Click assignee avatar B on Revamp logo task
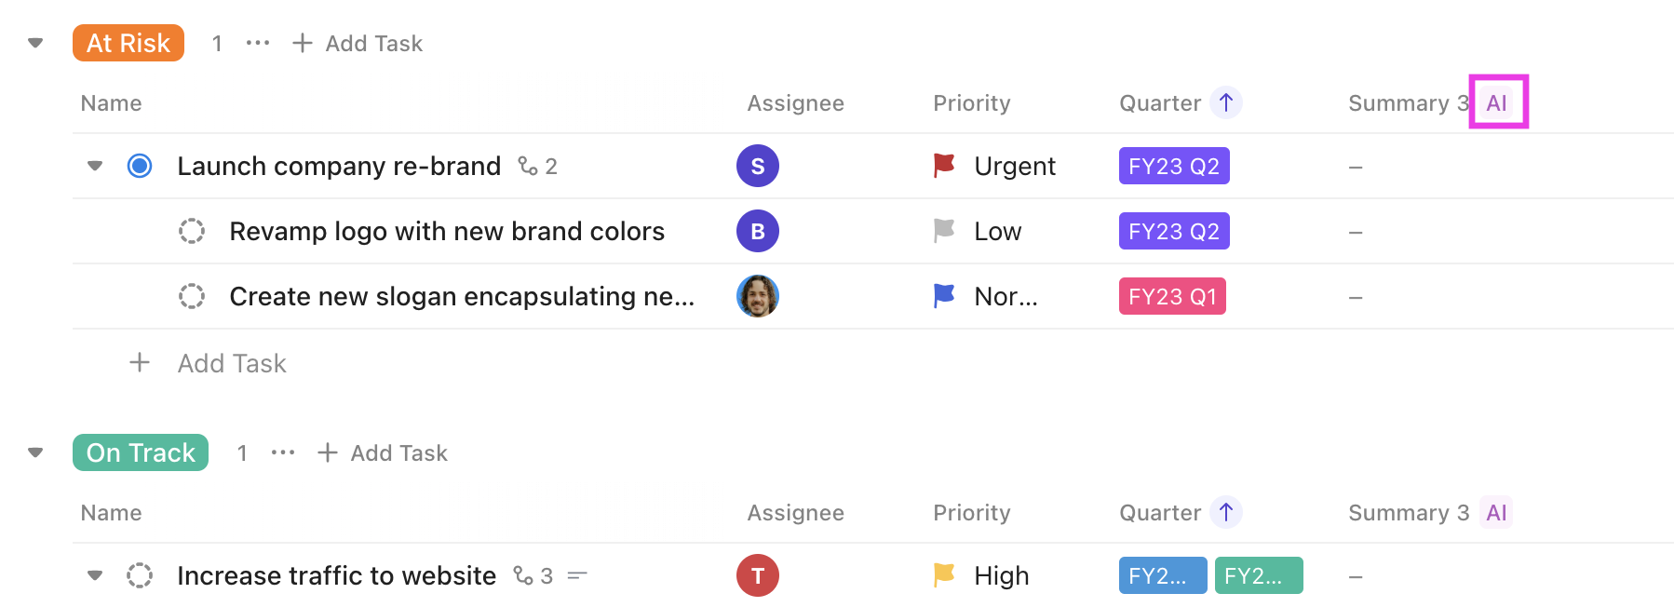The image size is (1674, 607). coord(757,231)
